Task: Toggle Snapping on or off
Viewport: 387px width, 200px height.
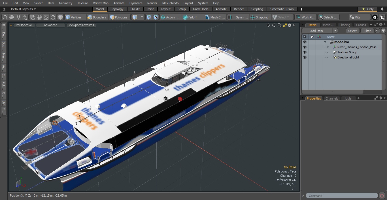Action: pyautogui.click(x=260, y=17)
